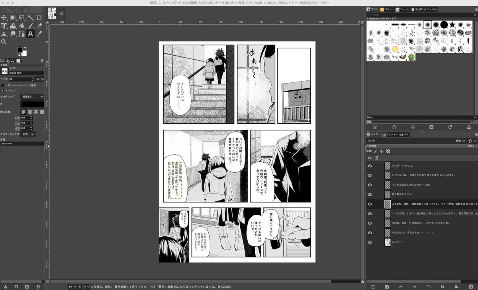
Task: Select the Paintbrush tool
Action: [30, 26]
